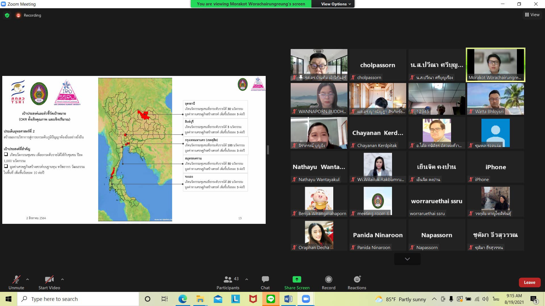Open the View Options dropdown
Image resolution: width=545 pixels, height=306 pixels.
tap(336, 4)
